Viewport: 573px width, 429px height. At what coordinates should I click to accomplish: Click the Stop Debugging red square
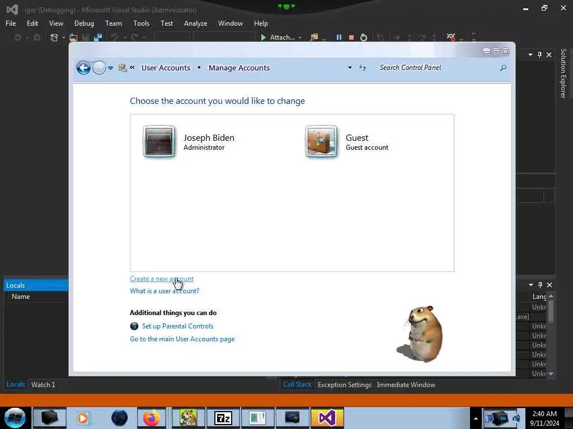tap(351, 37)
